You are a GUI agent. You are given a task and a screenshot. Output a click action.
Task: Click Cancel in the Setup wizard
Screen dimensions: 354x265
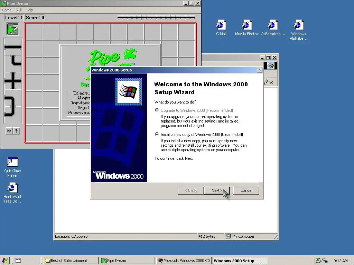point(246,190)
